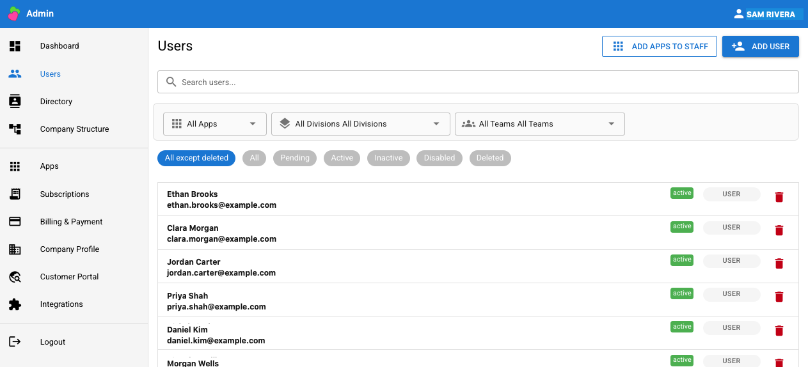The height and width of the screenshot is (367, 808).
Task: Navigate to Subscriptions page
Action: pos(65,194)
